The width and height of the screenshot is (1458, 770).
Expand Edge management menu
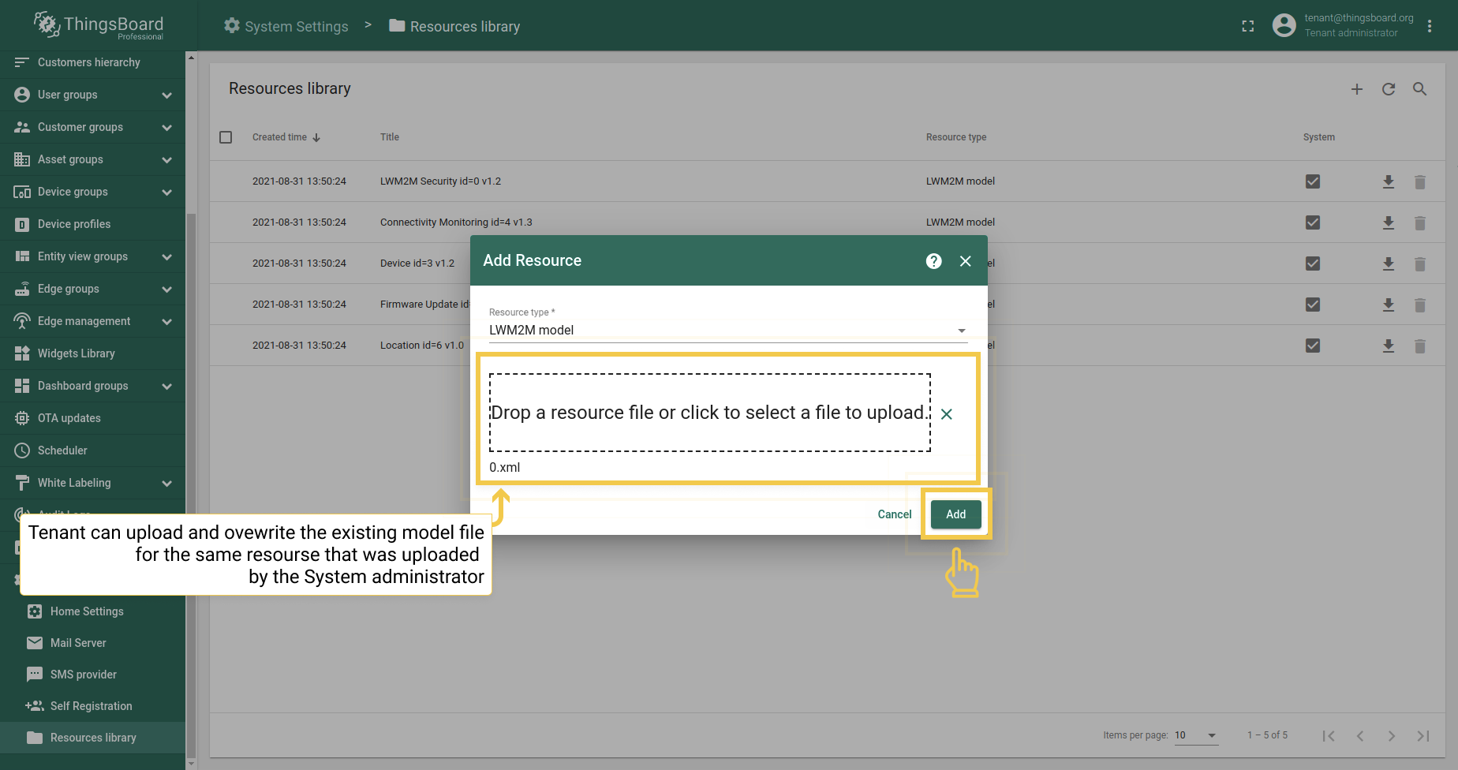[166, 321]
